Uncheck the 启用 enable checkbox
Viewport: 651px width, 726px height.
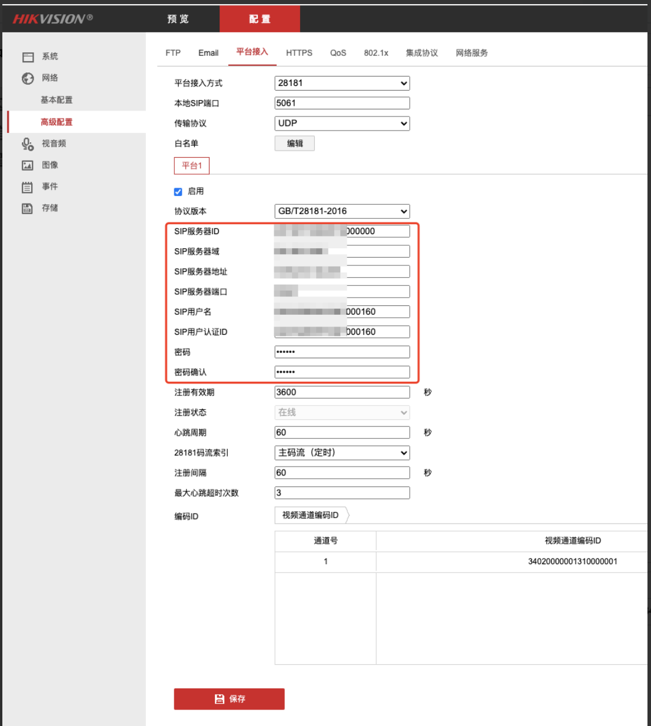coord(178,192)
